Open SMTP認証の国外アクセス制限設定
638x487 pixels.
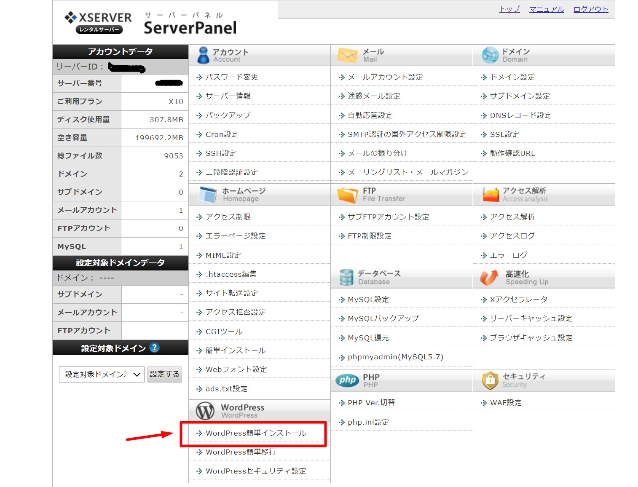click(x=407, y=134)
